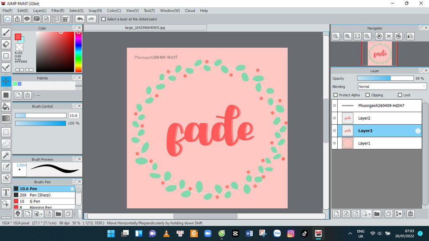Enable the Clipping checkbox
This screenshot has width=429, height=241.
(368, 95)
